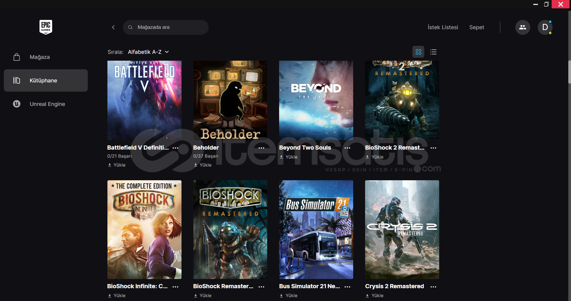
Task: Install BioShock 2 Remastered via Yükle
Action: pos(375,157)
